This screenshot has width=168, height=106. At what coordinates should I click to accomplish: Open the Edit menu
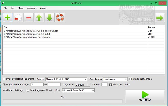click(12, 8)
